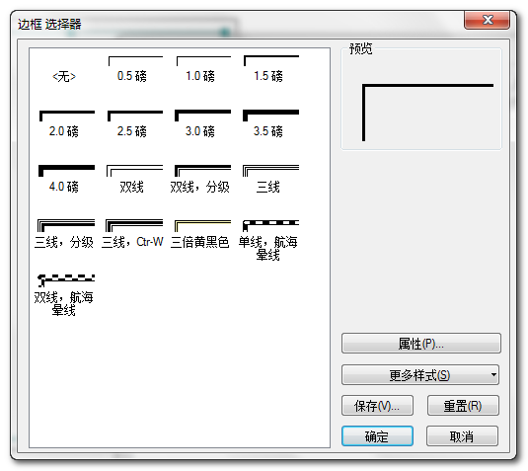528x471 pixels.
Task: Cancel with the 取消 button
Action: 462,436
